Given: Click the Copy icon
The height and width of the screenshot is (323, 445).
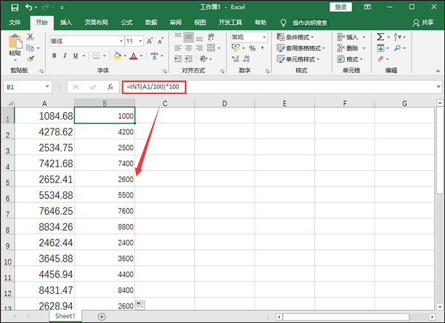Looking at the screenshot, I should (x=30, y=48).
